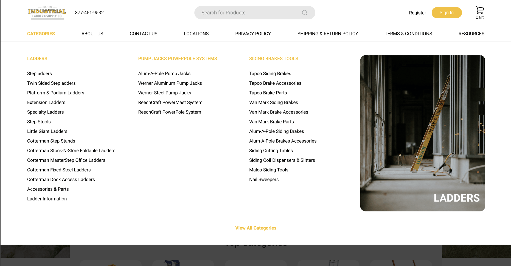Open Ladder Information link

tap(47, 199)
